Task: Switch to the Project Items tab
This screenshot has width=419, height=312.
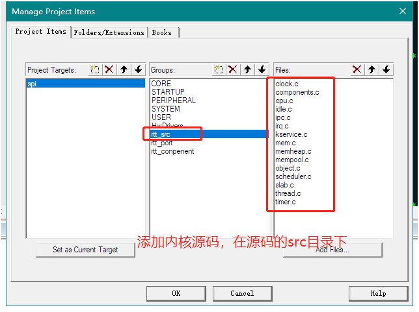Action: click(x=41, y=32)
